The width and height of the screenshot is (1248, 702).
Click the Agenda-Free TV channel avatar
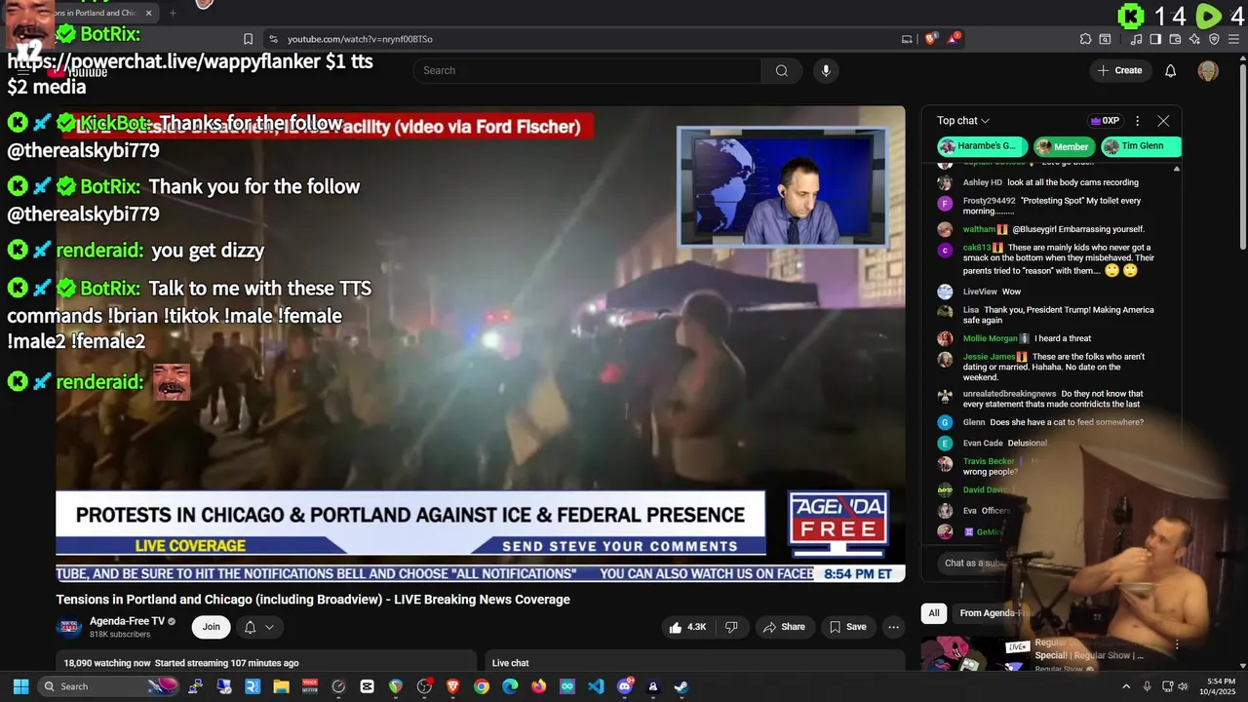pos(69,627)
